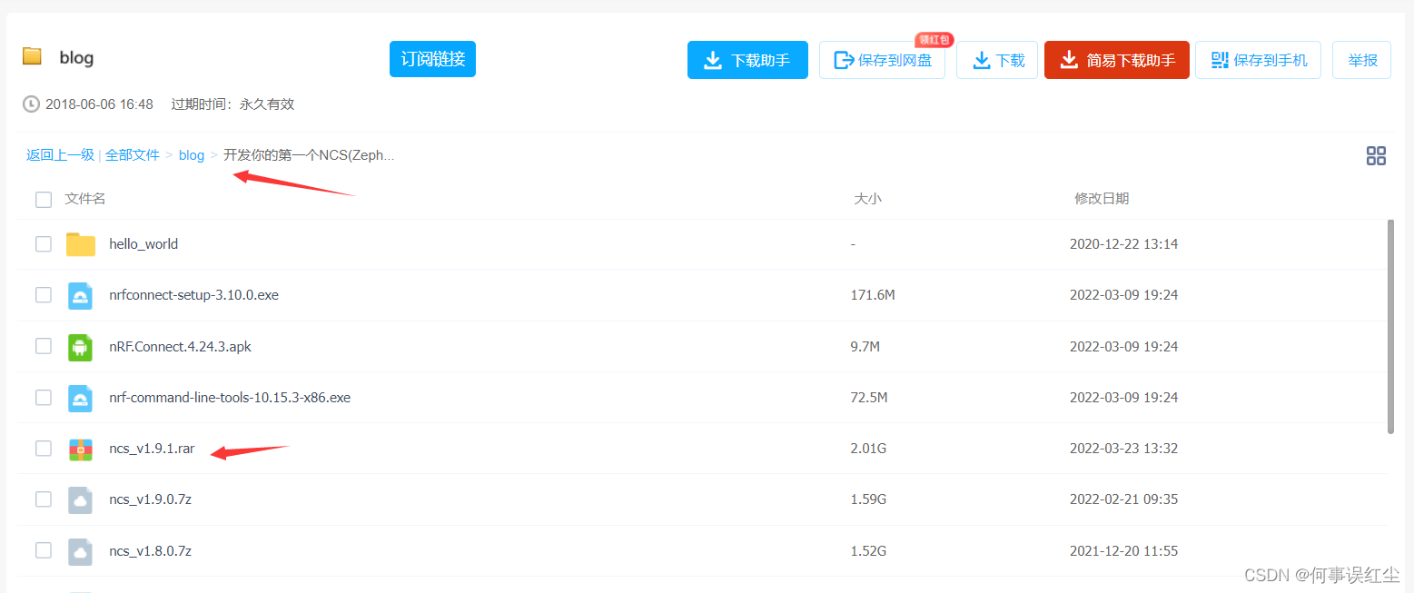The width and height of the screenshot is (1414, 593).
Task: Open ncs_v1.9.1.rar file name
Action: (x=152, y=449)
